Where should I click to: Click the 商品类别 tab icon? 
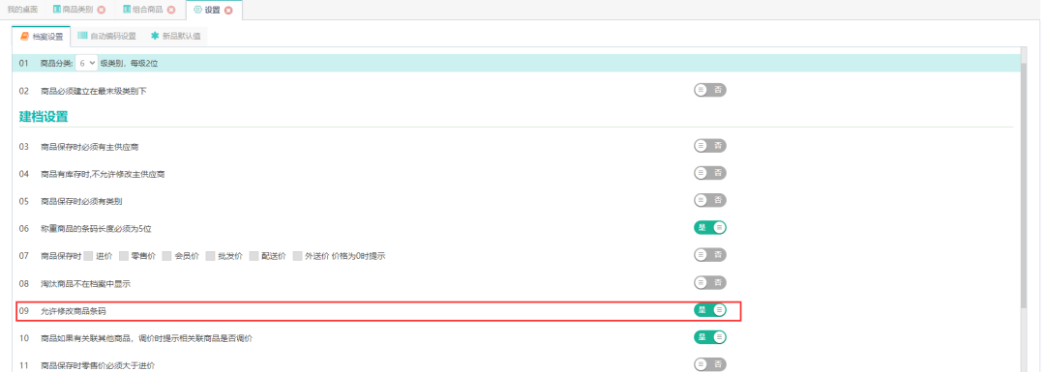(x=57, y=10)
